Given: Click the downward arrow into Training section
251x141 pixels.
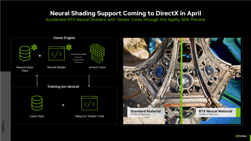Looking at the screenshot, I should coord(89,81).
